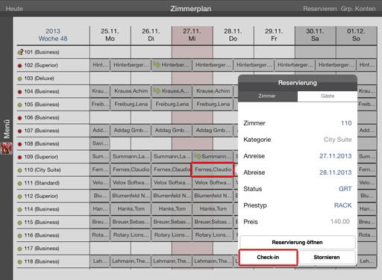The height and width of the screenshot is (280, 382).
Task: Click the Stornieren button
Action: tap(327, 258)
